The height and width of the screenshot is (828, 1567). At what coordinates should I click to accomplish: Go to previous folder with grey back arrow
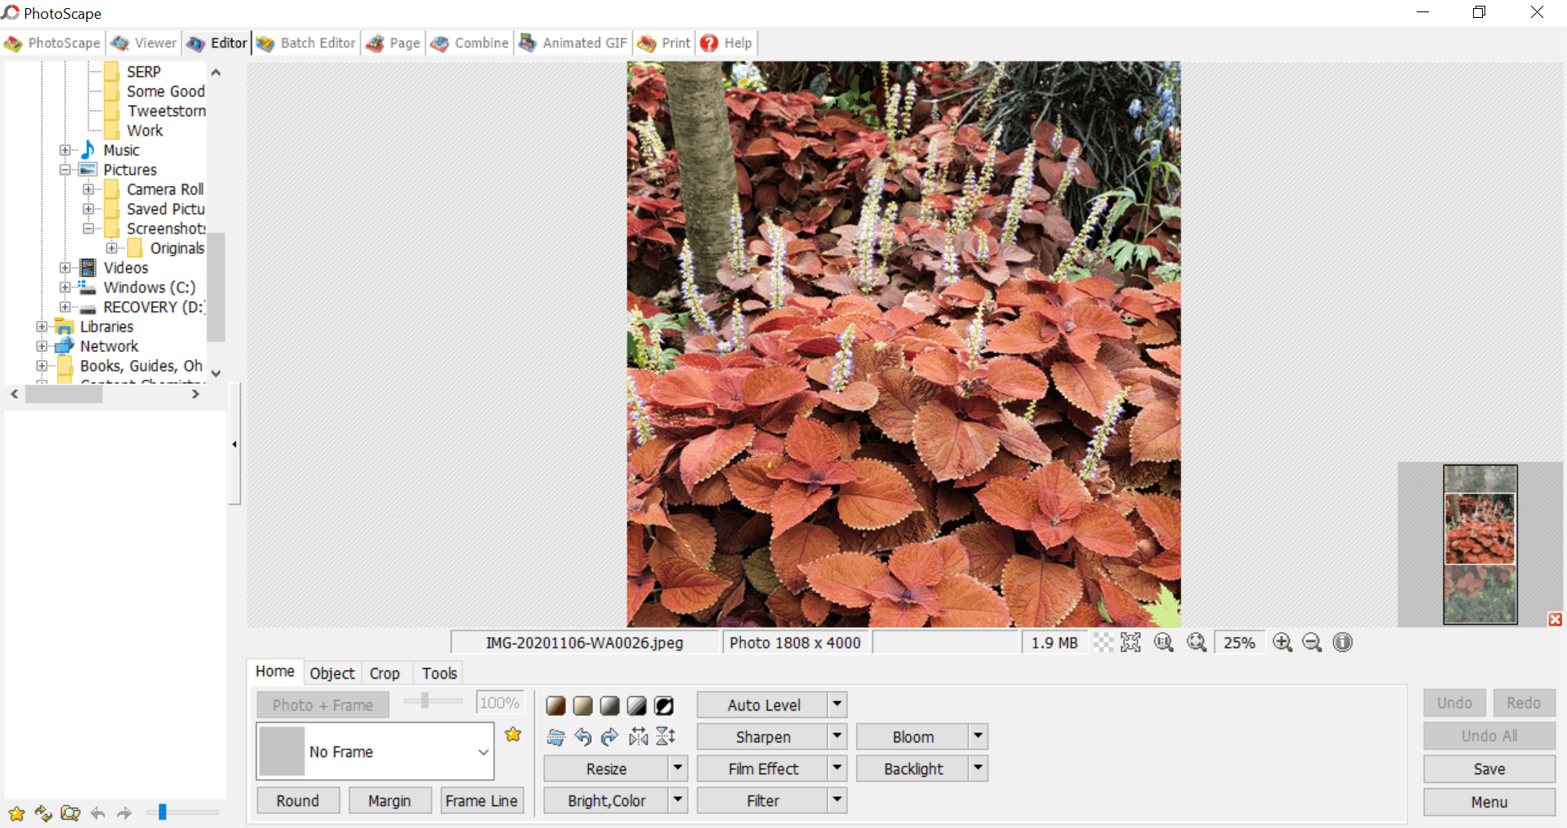(98, 813)
